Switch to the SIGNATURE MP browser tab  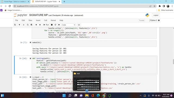(x=46, y=2)
